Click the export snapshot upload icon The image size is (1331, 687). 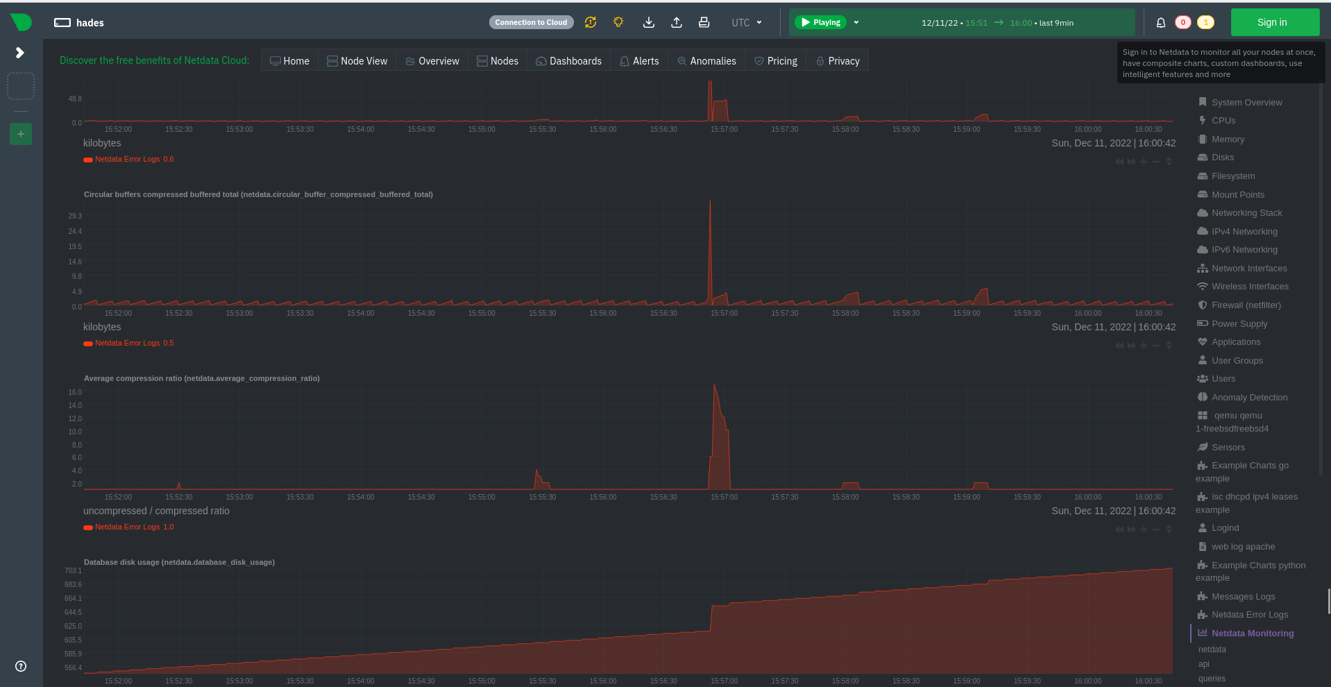click(x=677, y=22)
